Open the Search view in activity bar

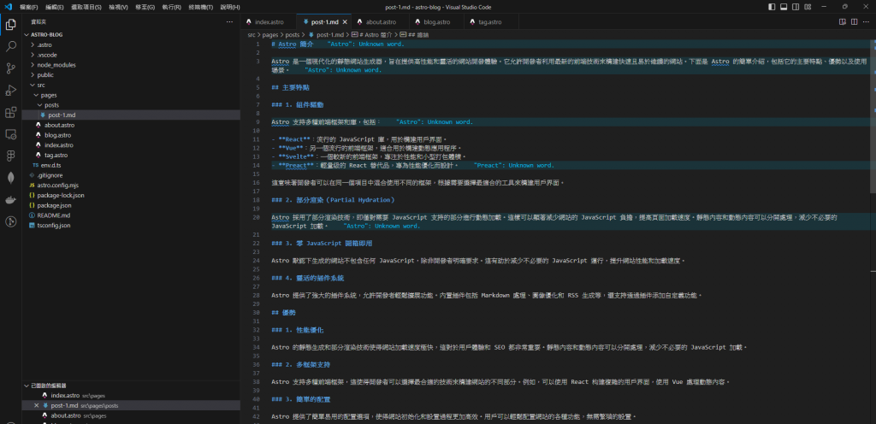[10, 46]
